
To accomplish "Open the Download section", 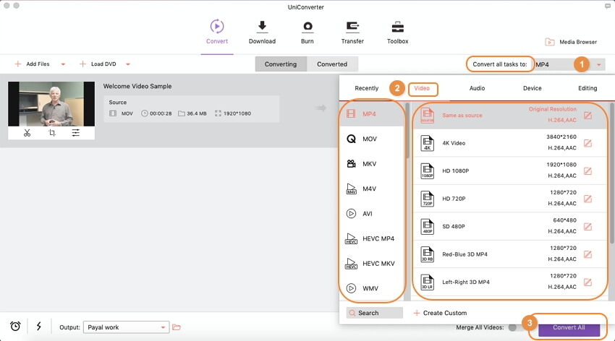I will tap(262, 32).
